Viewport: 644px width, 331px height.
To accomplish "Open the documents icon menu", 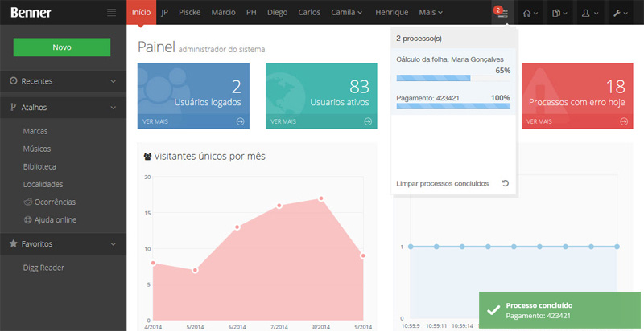I will pos(560,13).
